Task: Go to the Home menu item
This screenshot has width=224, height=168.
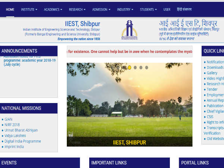Action: (10, 9)
